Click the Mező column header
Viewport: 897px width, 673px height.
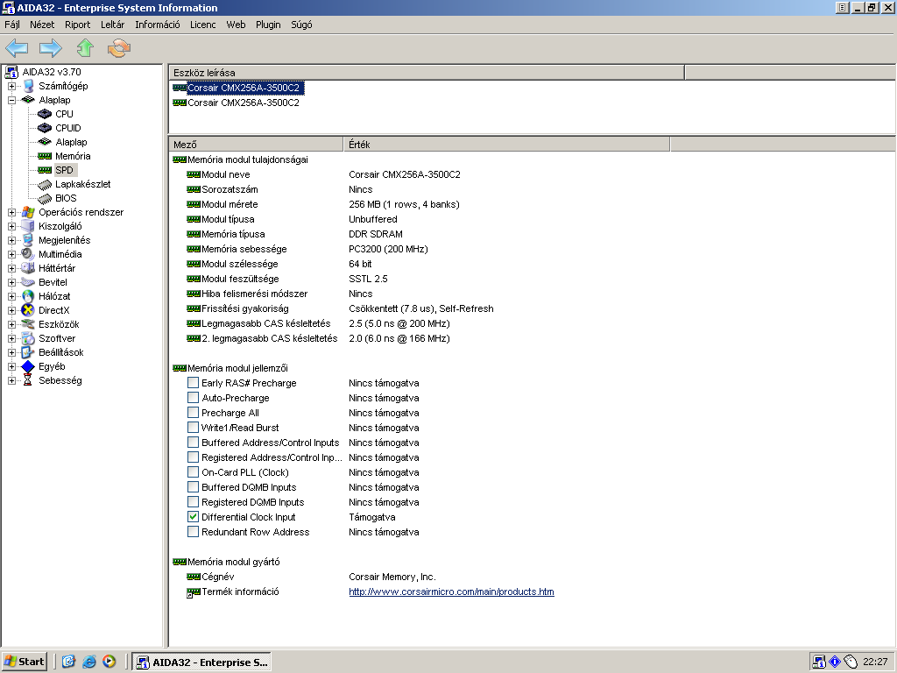pyautogui.click(x=256, y=145)
